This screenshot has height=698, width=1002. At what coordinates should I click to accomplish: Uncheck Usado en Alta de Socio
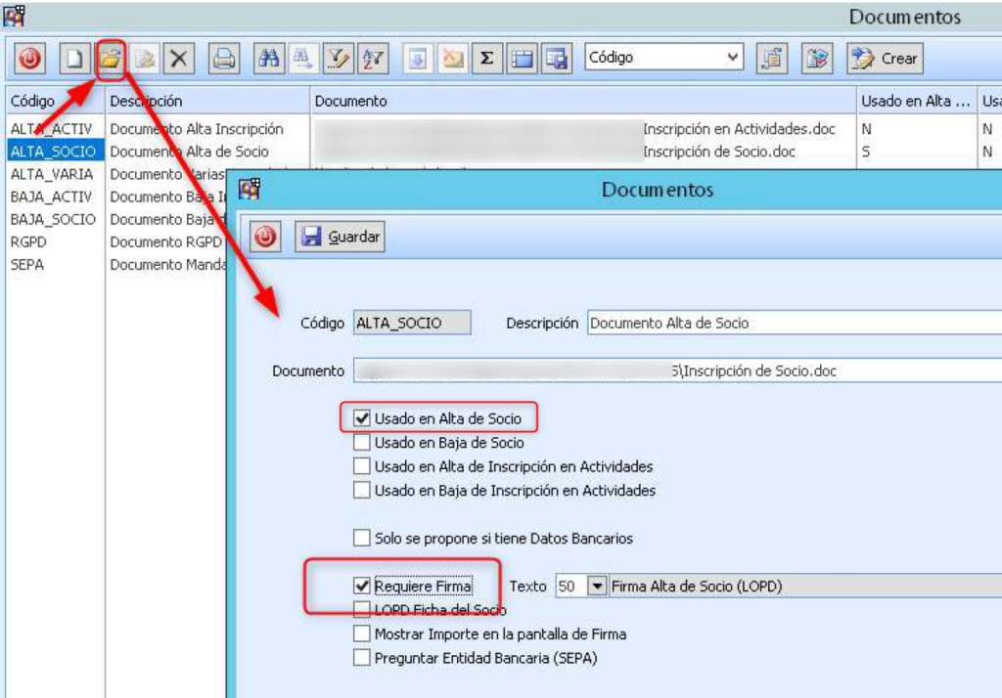coord(362,418)
